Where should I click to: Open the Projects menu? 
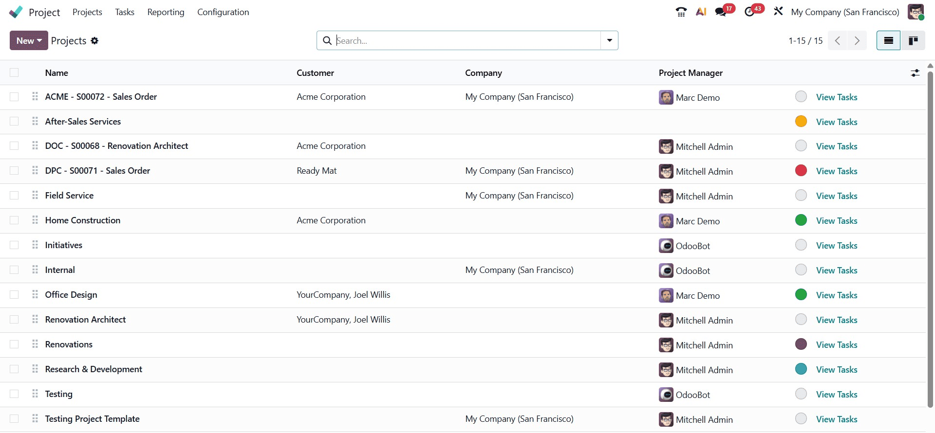[x=87, y=12]
